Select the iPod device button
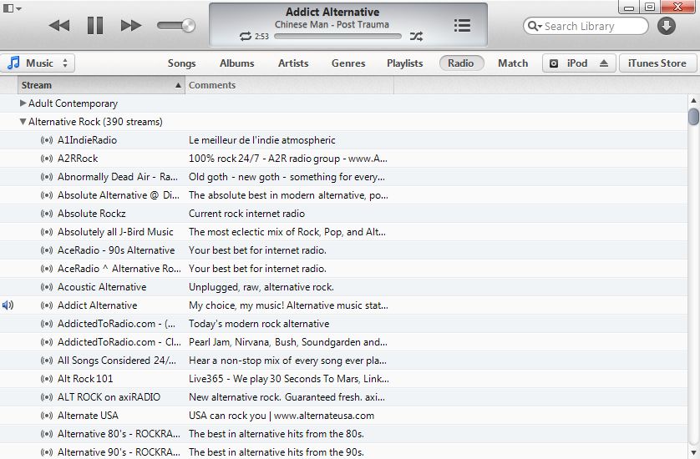 [569, 63]
